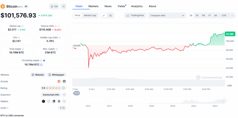
Task: Click the share icon next to watchlist
Action: tap(63, 6)
